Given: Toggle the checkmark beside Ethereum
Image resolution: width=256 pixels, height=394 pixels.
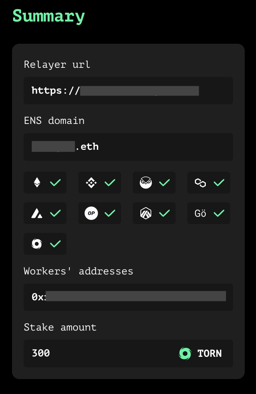Looking at the screenshot, I should [x=55, y=183].
